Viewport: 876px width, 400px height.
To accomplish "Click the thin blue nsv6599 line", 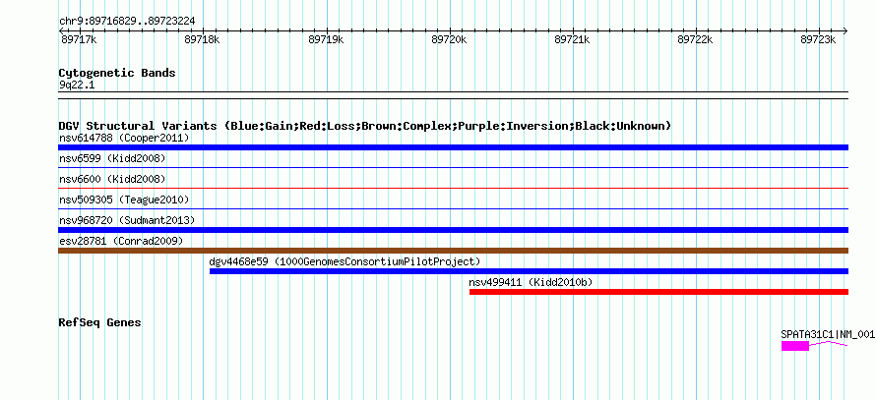I will point(453,167).
